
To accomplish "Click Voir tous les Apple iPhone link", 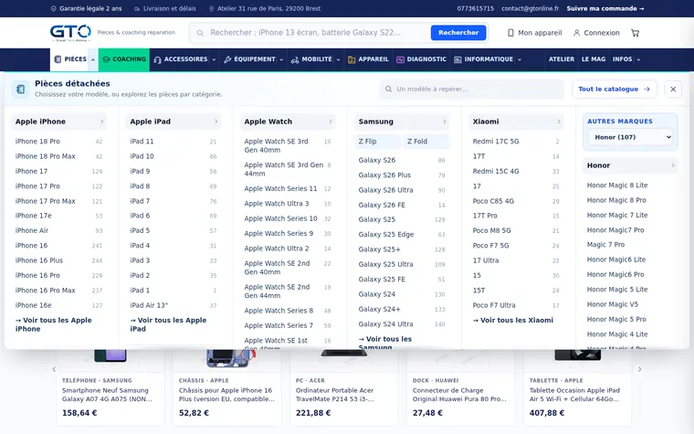I will (x=54, y=324).
